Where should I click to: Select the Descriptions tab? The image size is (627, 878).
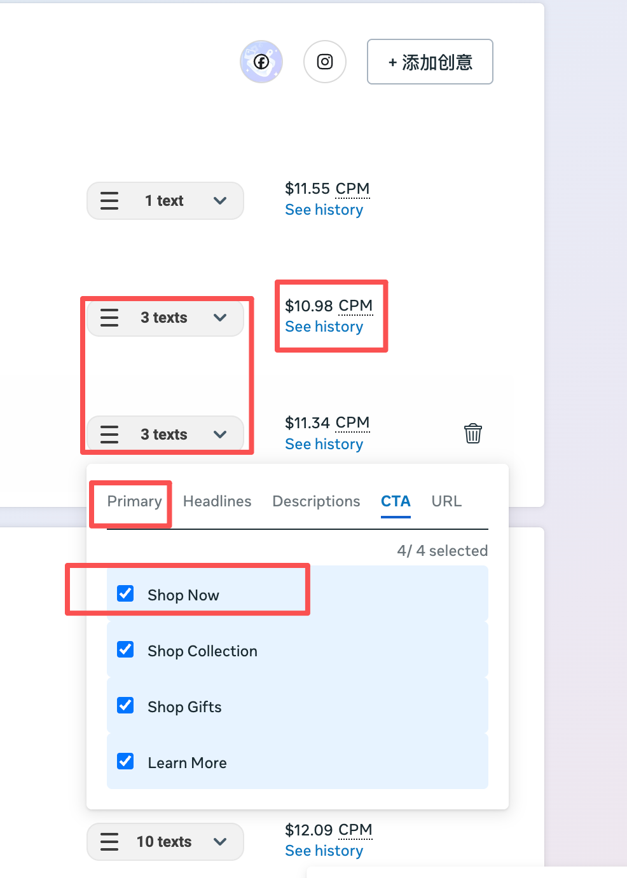[316, 501]
